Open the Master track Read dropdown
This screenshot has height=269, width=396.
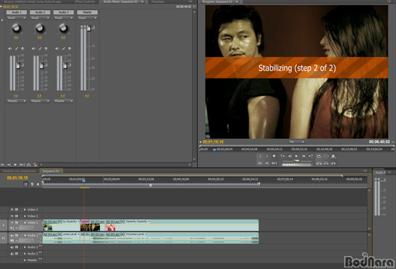point(87,18)
